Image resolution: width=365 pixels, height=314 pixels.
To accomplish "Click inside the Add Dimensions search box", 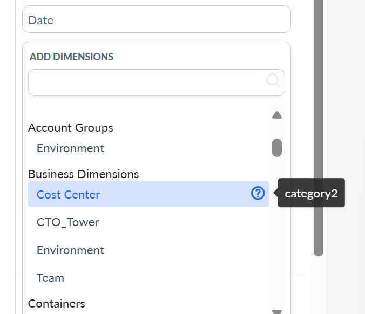I will (x=146, y=83).
